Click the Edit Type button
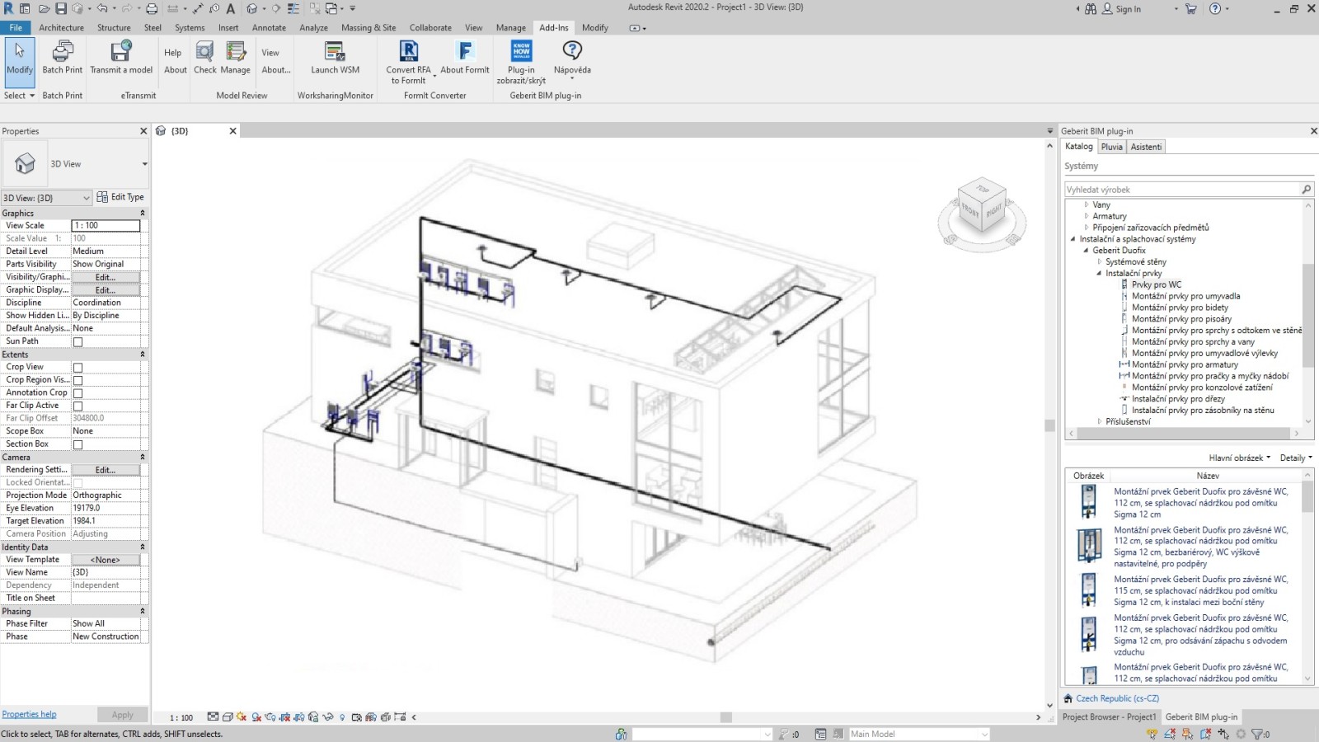This screenshot has height=742, width=1319. tap(120, 197)
